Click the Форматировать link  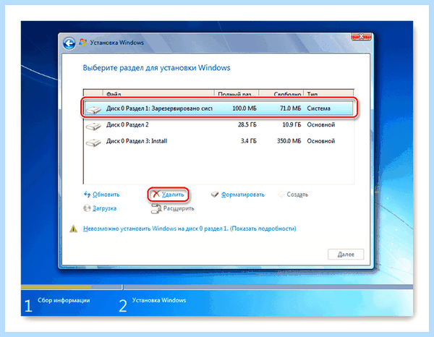pyautogui.click(x=243, y=195)
